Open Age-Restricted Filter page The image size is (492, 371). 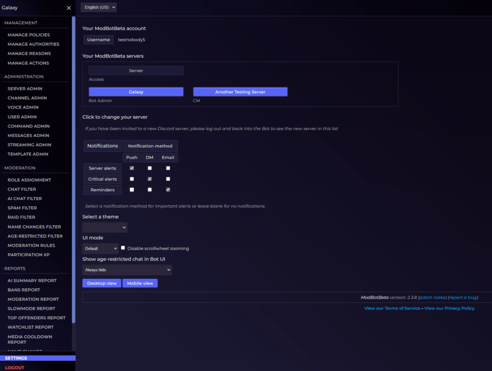click(x=35, y=236)
